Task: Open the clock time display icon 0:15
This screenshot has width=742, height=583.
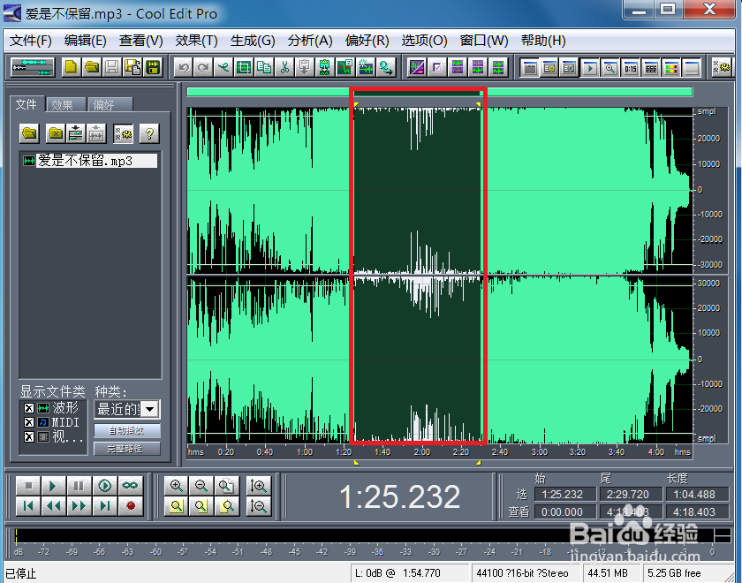Action: 631,68
